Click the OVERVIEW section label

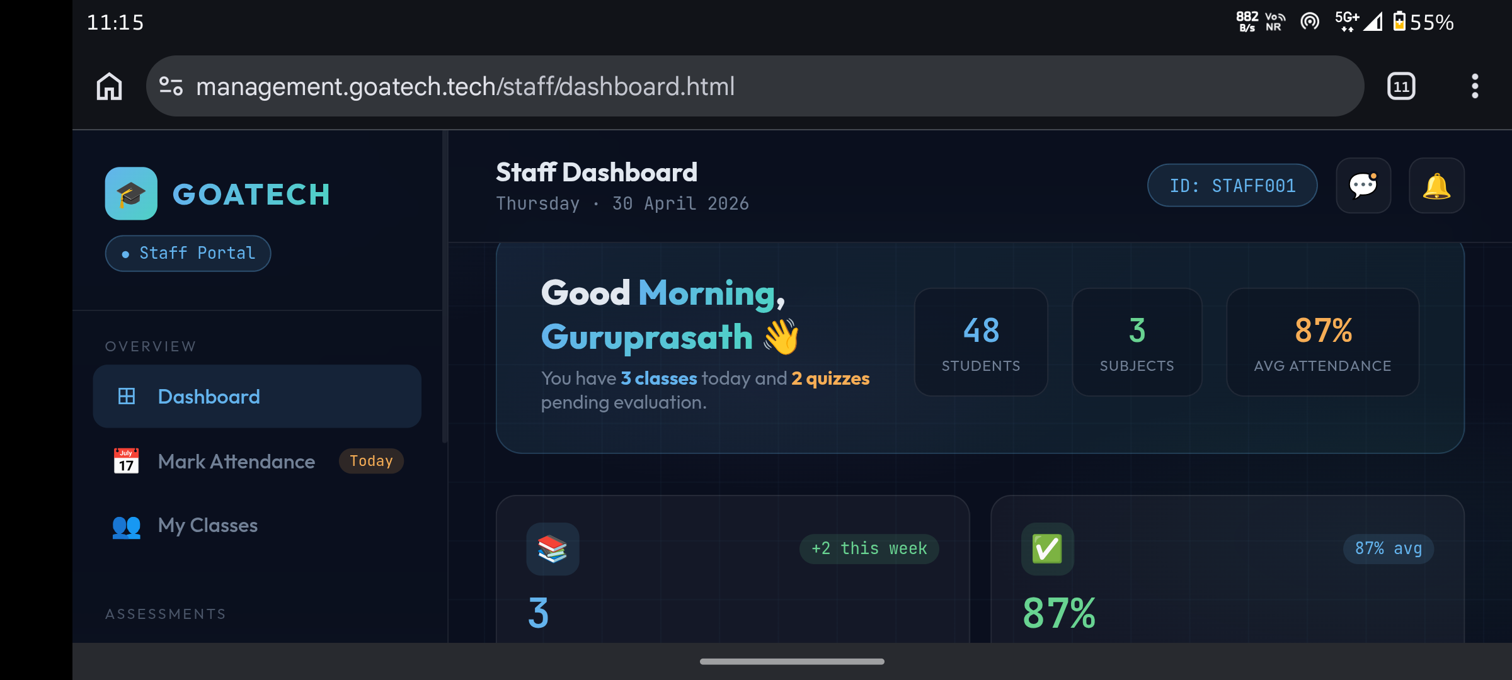pyautogui.click(x=151, y=346)
